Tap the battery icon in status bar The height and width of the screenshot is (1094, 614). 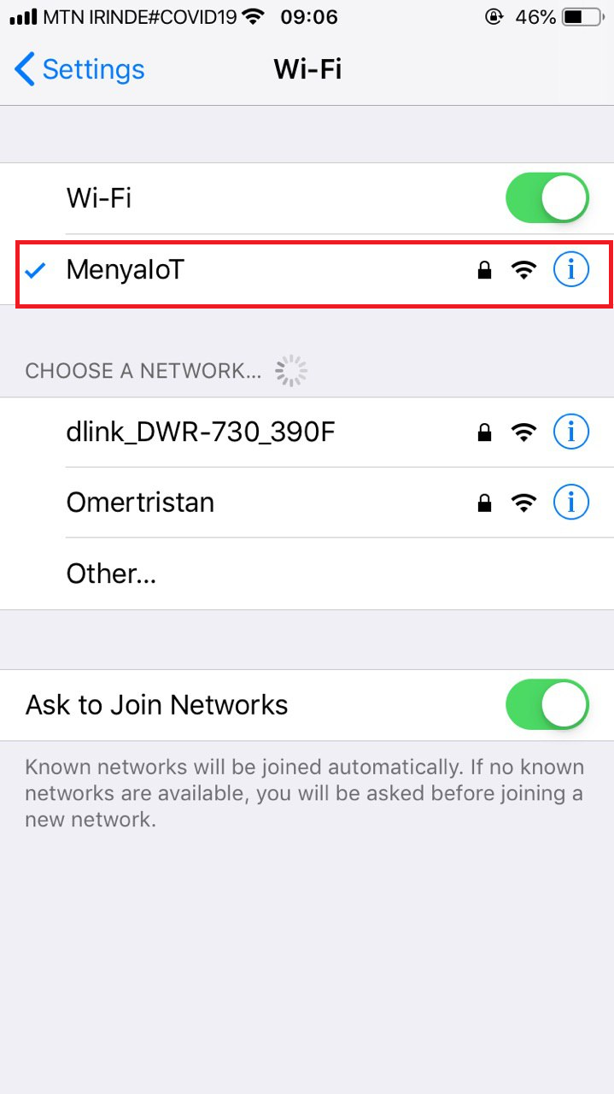(x=583, y=16)
